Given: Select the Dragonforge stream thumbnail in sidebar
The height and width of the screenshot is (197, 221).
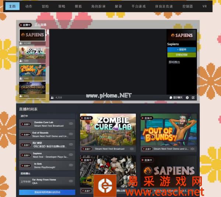Looking at the screenshot, I should [x=32, y=88].
